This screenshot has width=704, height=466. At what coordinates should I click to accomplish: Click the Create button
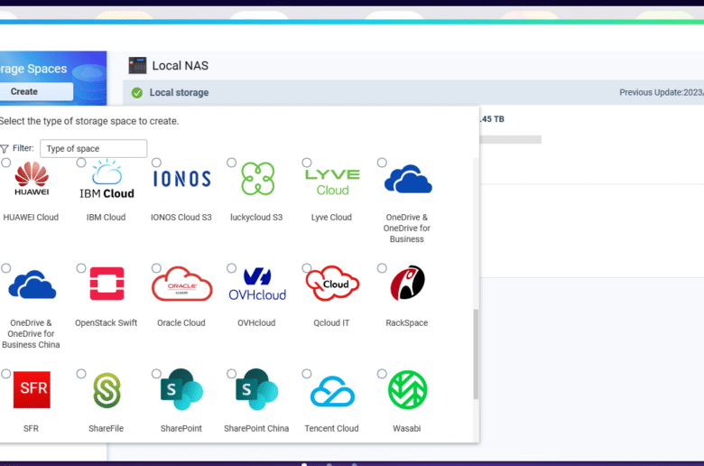tap(36, 92)
